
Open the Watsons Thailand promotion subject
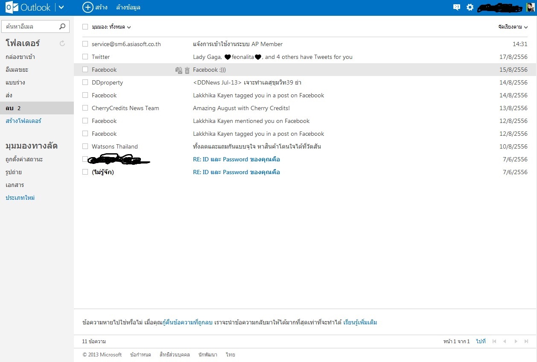point(257,146)
